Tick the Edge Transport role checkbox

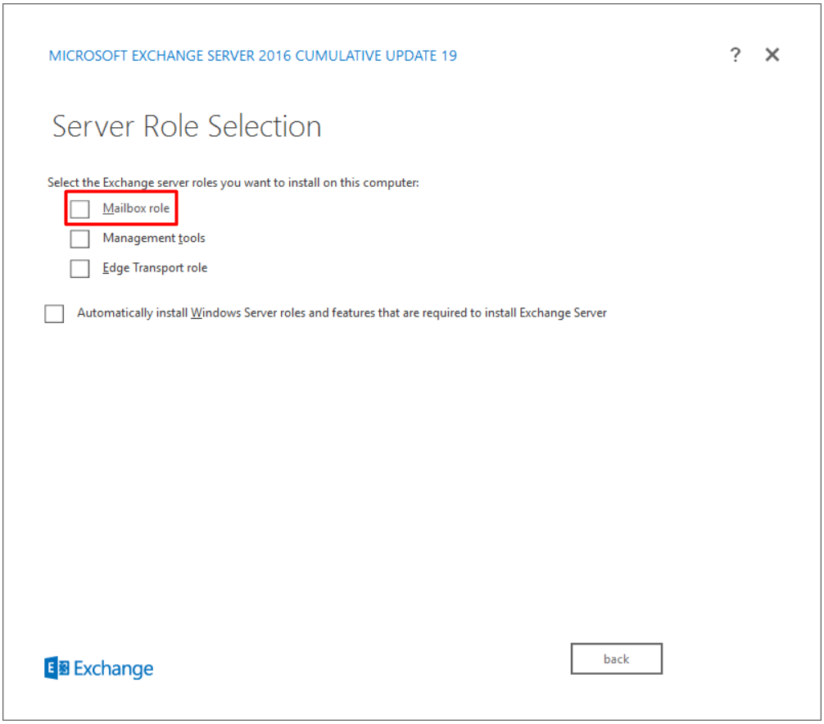79,268
